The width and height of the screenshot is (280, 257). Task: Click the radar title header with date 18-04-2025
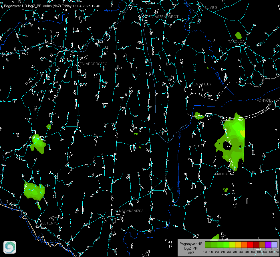52,6
